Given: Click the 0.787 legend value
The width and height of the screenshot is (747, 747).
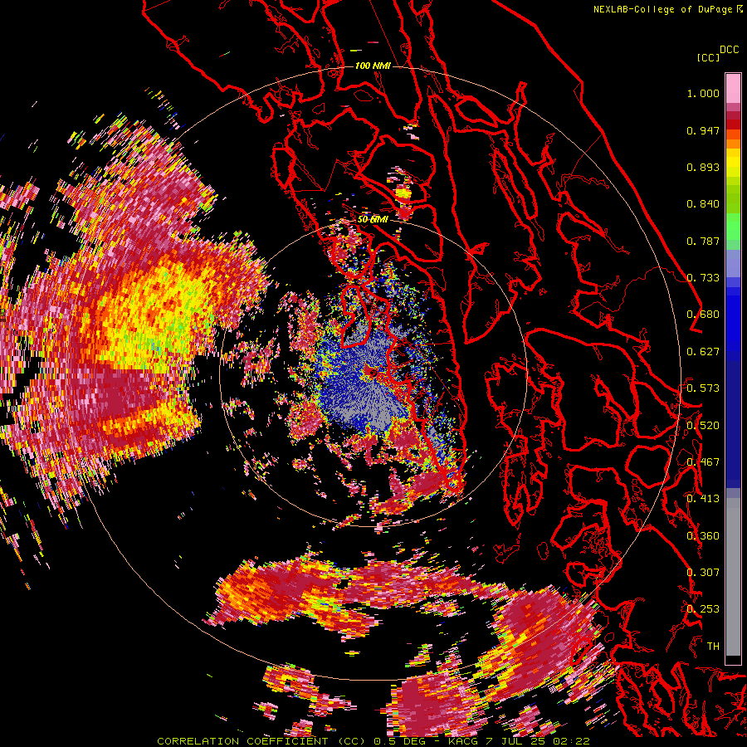Looking at the screenshot, I should [x=703, y=241].
